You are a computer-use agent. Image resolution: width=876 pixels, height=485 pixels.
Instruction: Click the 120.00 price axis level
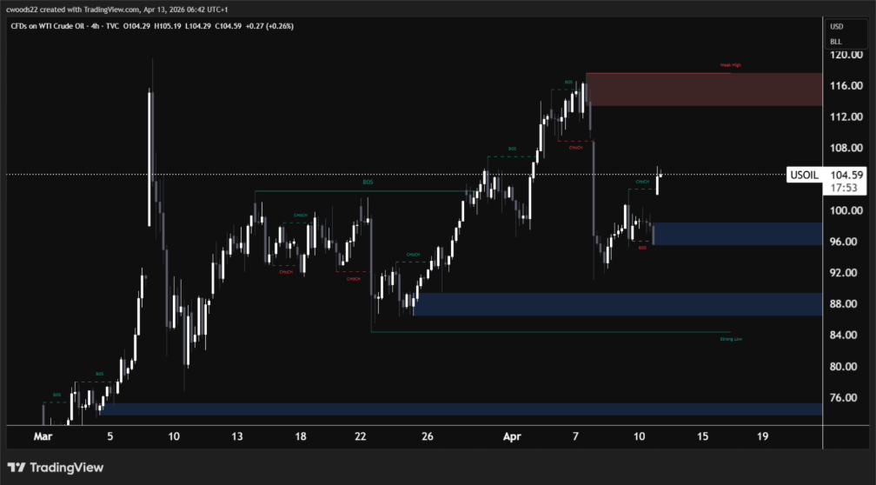pos(846,55)
